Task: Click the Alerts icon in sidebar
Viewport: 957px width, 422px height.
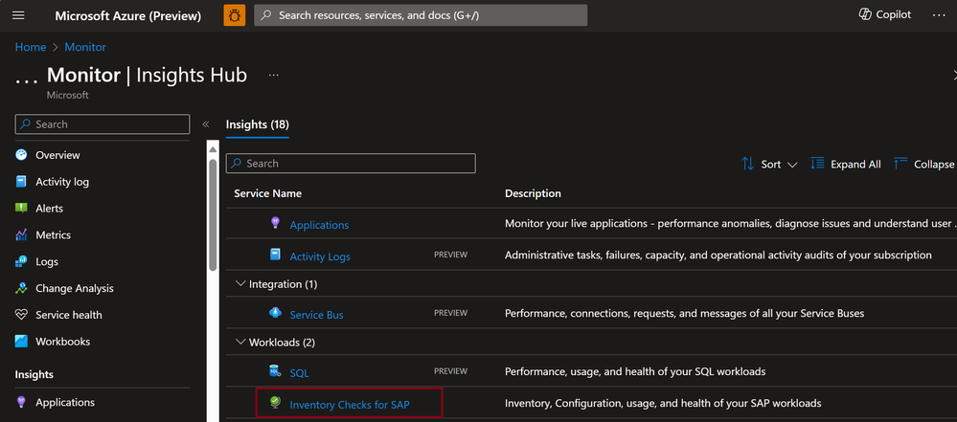Action: (x=22, y=208)
